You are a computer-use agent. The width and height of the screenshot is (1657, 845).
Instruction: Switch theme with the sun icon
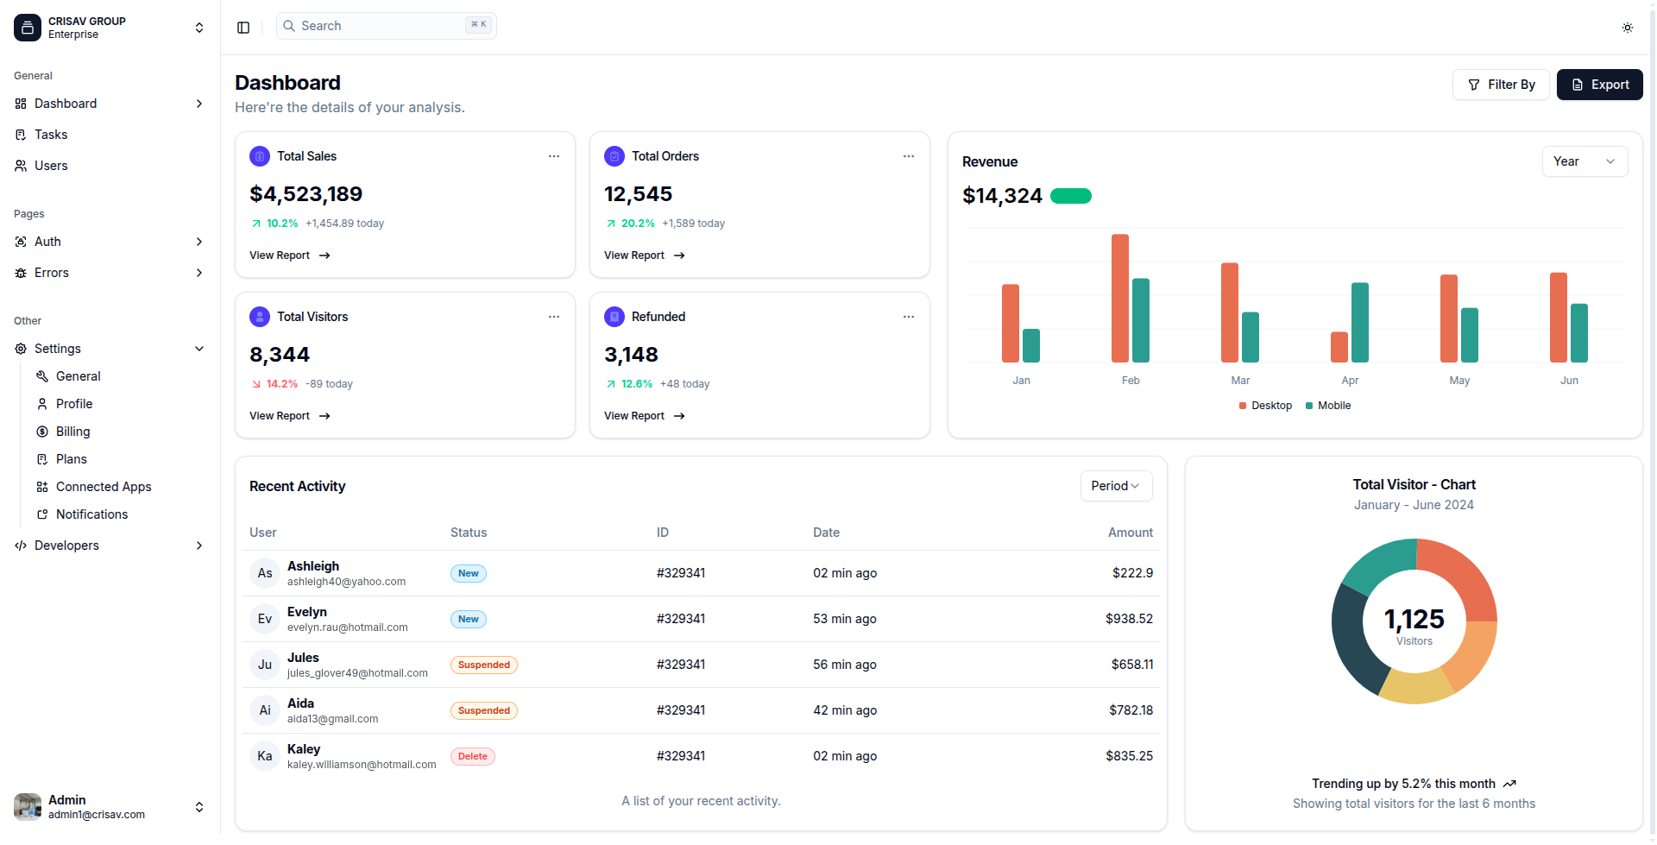pyautogui.click(x=1627, y=28)
